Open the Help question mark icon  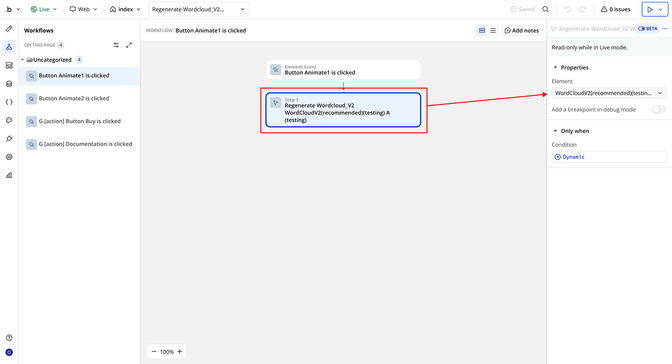point(9,338)
